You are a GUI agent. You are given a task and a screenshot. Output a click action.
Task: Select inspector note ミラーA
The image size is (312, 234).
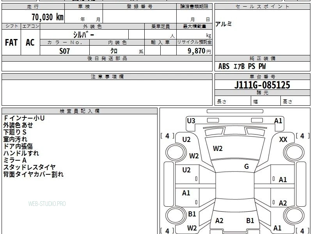[x=15, y=160]
